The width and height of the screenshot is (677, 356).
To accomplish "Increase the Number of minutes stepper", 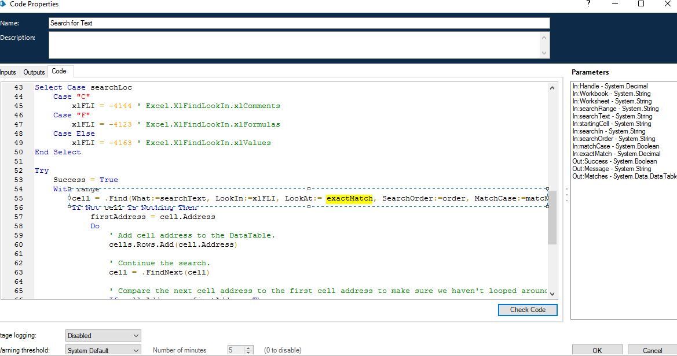I will (249, 348).
